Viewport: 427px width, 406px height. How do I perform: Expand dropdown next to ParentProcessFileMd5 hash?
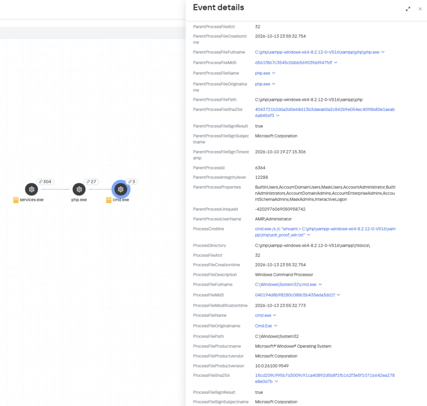(x=336, y=63)
